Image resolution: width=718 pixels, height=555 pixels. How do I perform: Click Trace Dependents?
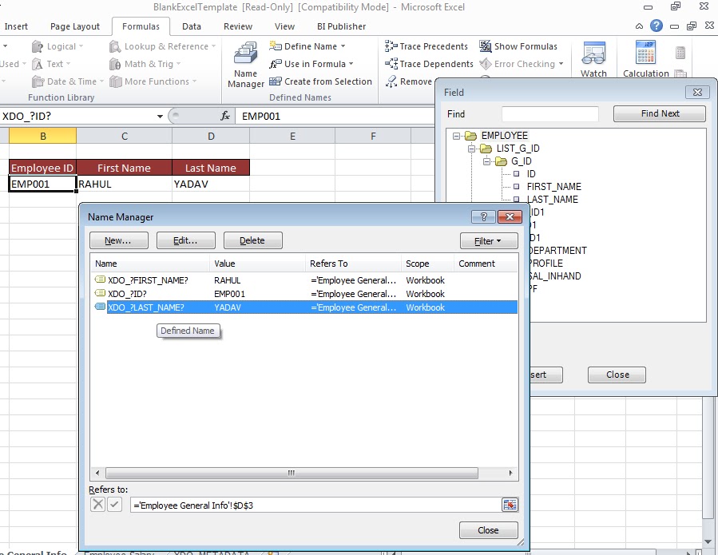[x=429, y=64]
